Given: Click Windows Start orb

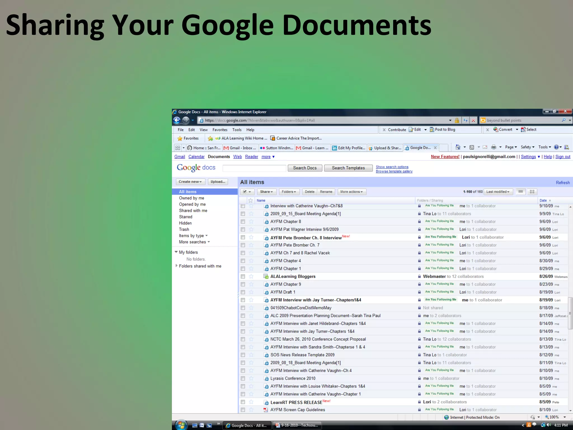Looking at the screenshot, I should pyautogui.click(x=181, y=425).
